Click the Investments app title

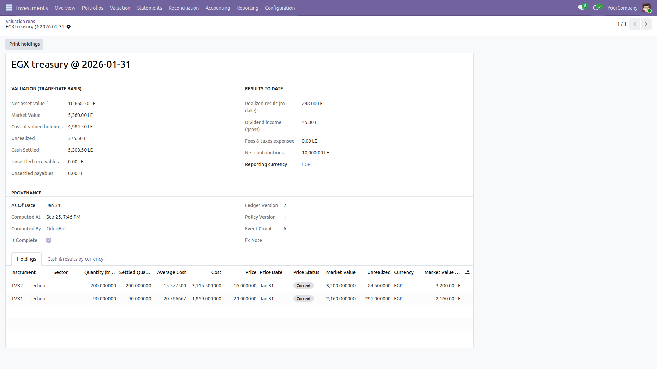(32, 8)
